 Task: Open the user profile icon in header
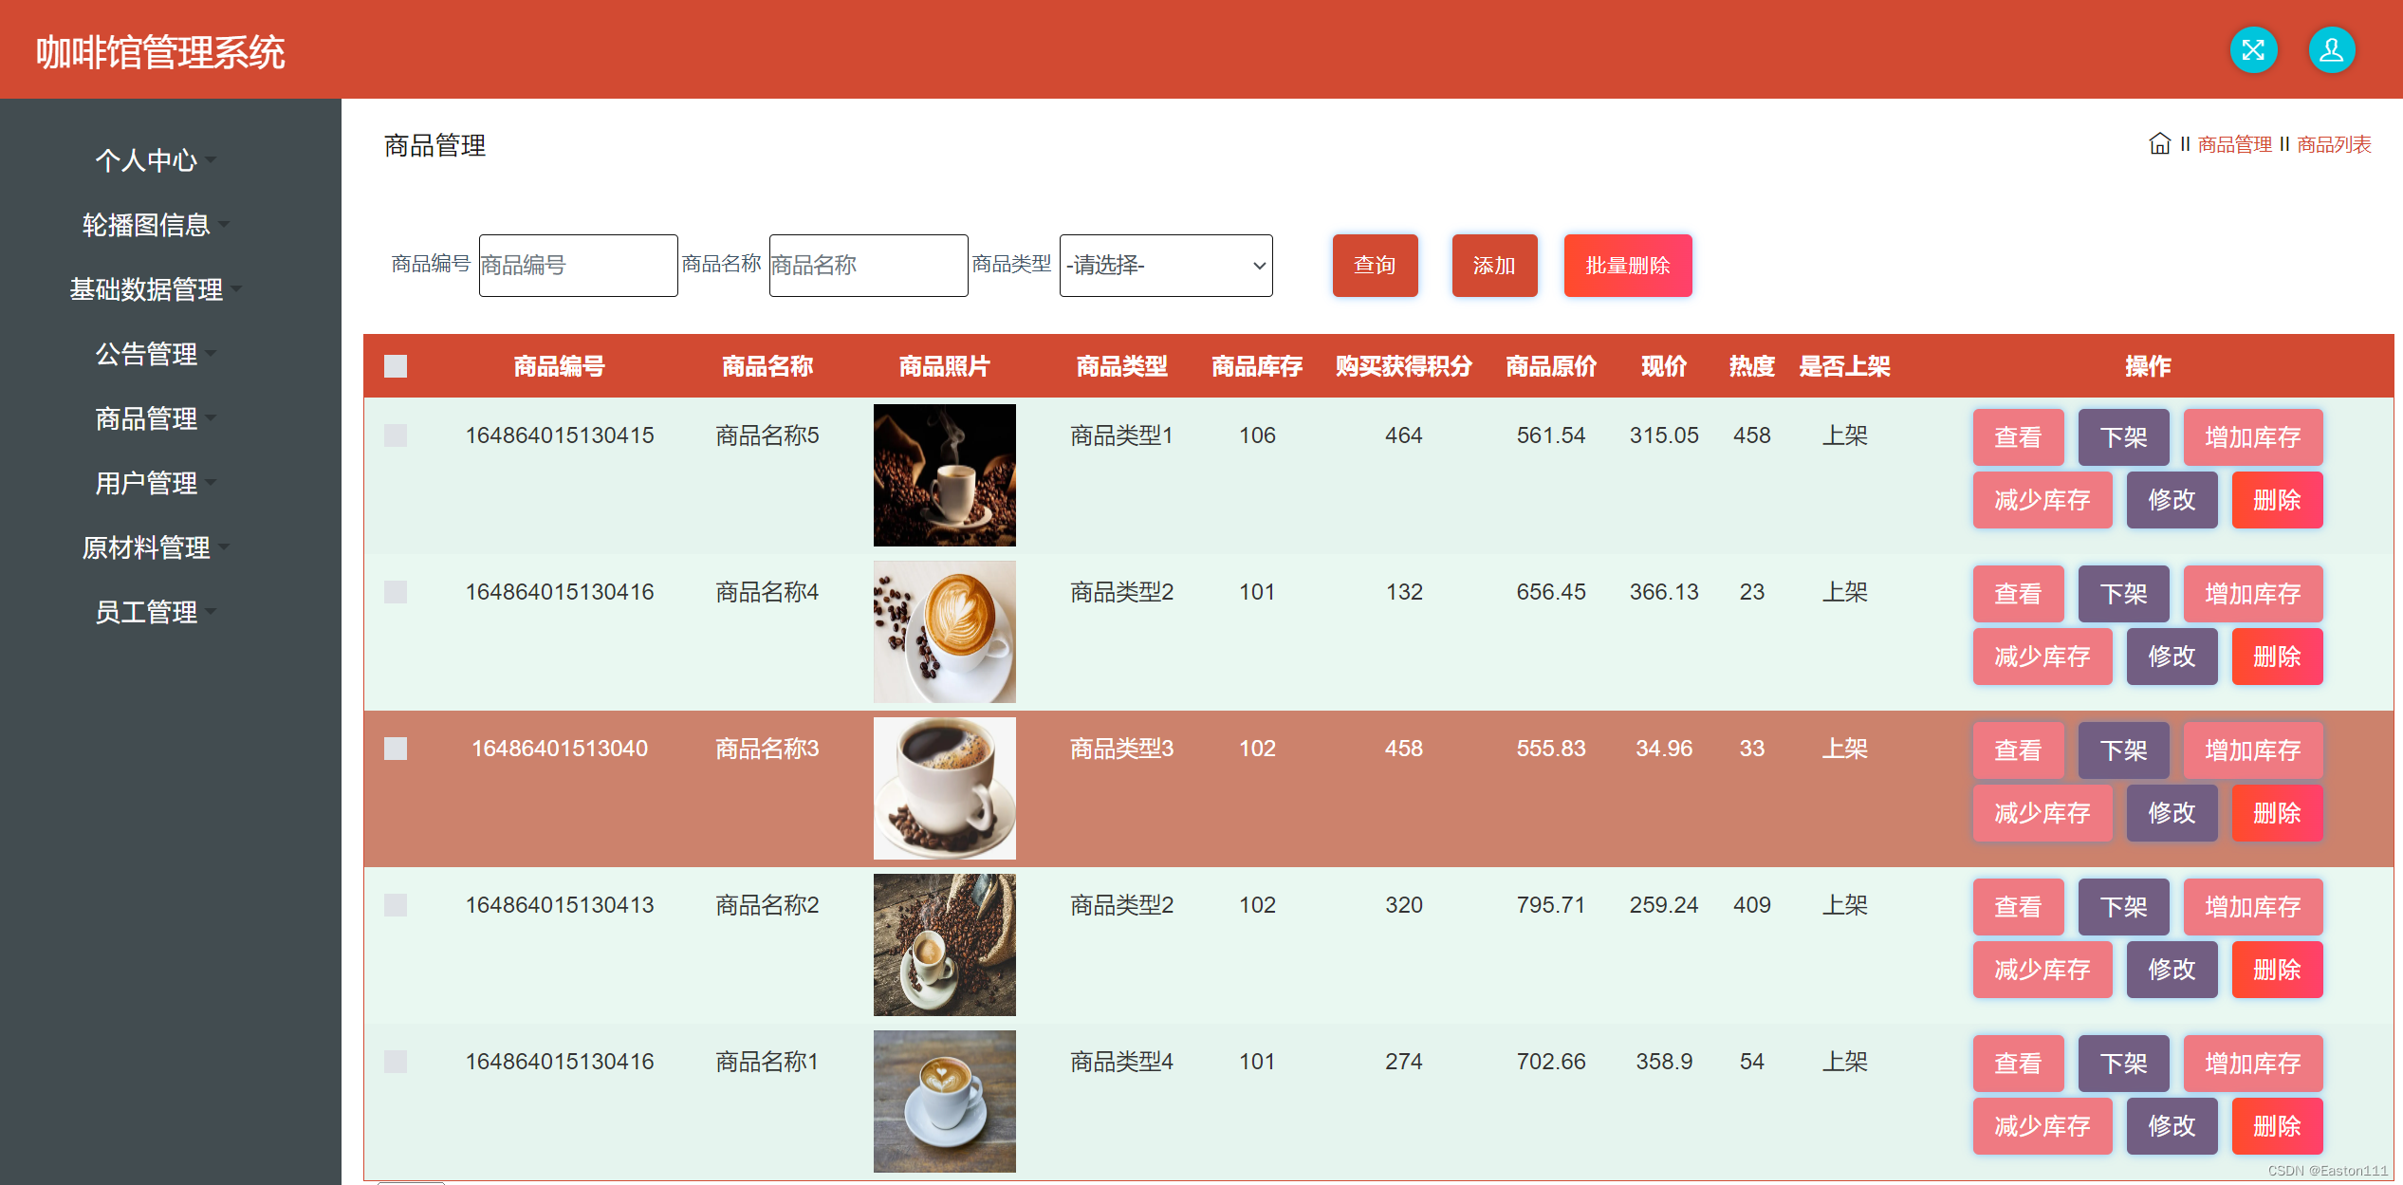[2332, 50]
